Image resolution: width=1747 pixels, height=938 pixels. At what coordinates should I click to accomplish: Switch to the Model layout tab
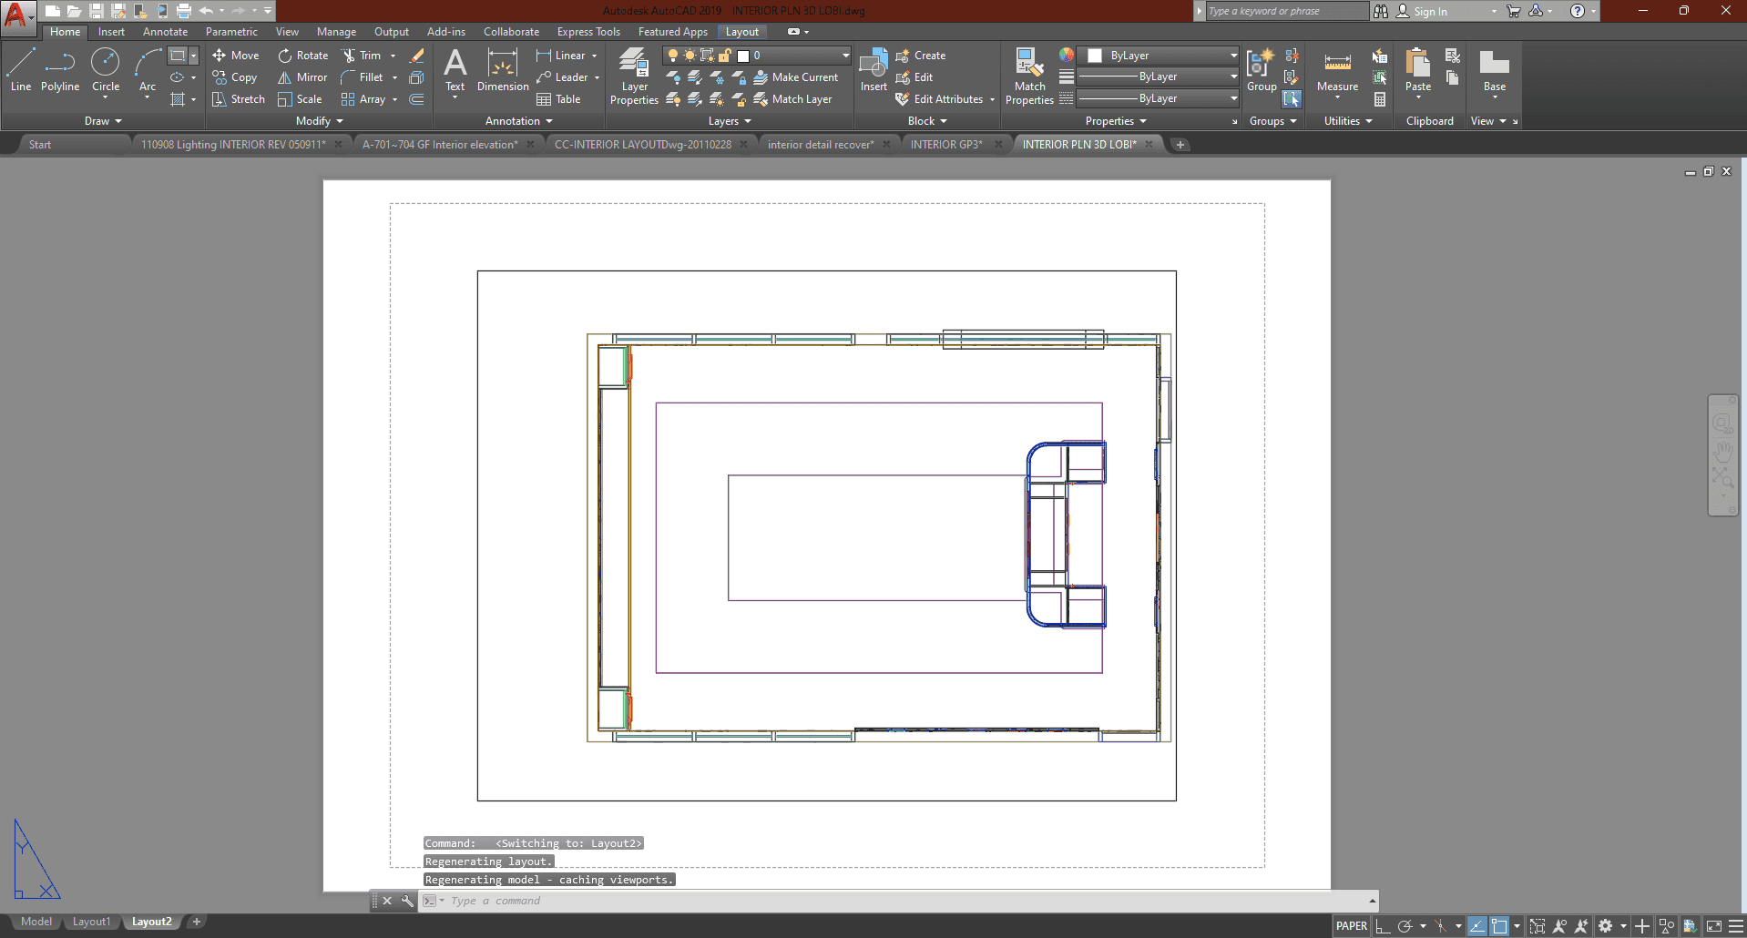coord(36,922)
